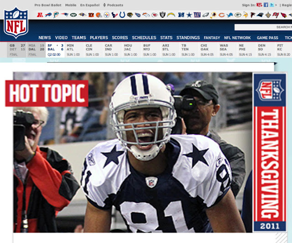
Task: Expand more sign-in options arrow
Action: (x=276, y=5)
